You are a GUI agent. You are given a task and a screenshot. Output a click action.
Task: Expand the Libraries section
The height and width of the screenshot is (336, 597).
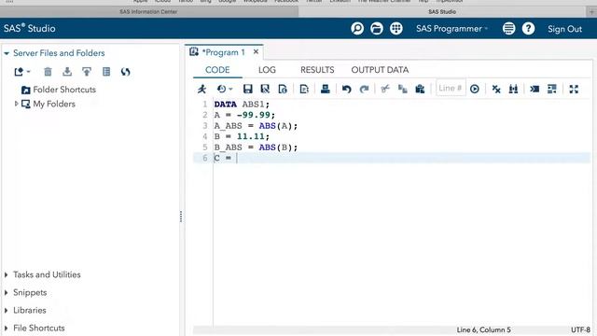pos(7,311)
